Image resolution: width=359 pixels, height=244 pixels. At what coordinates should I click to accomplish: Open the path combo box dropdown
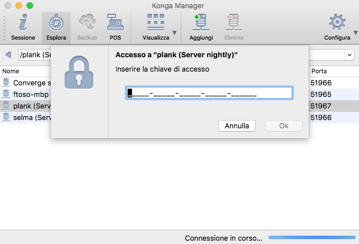point(350,55)
